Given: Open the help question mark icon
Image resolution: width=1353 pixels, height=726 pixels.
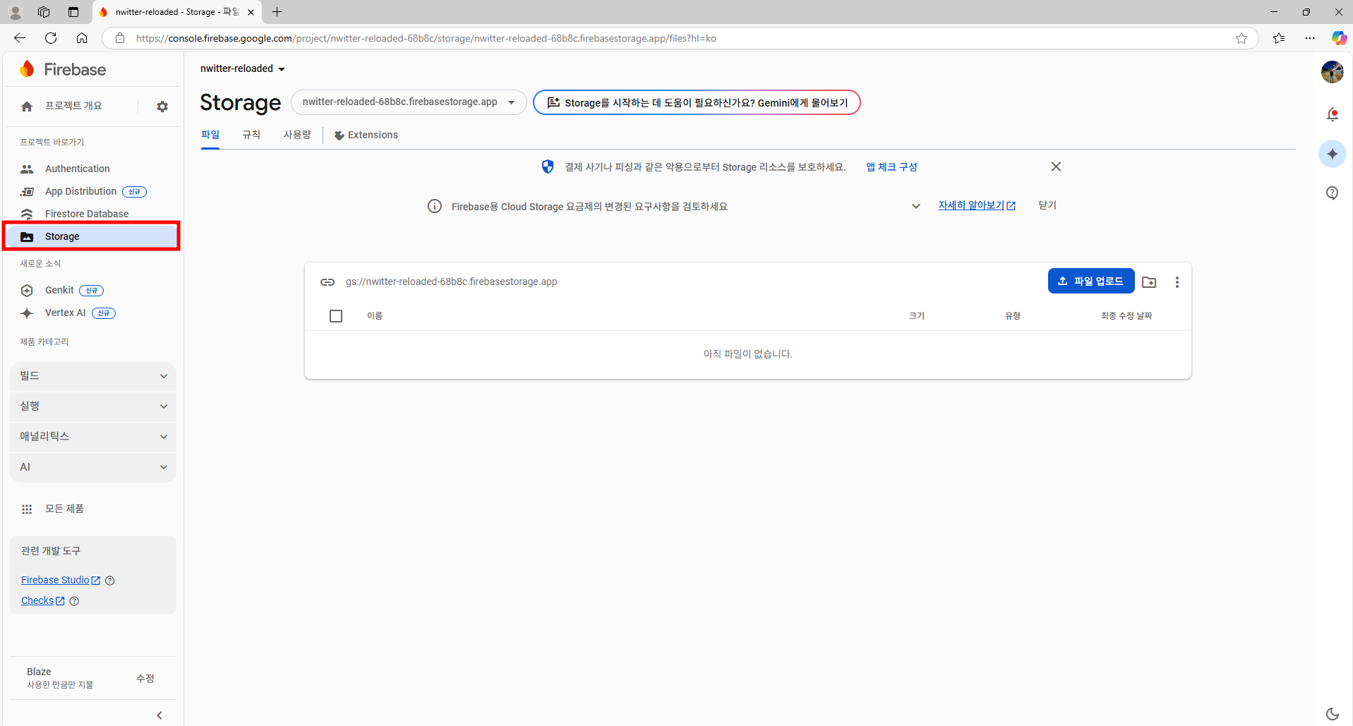Looking at the screenshot, I should (x=1332, y=193).
